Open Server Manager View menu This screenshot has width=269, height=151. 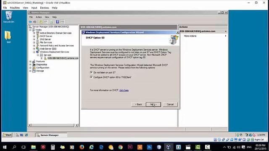tap(47, 17)
